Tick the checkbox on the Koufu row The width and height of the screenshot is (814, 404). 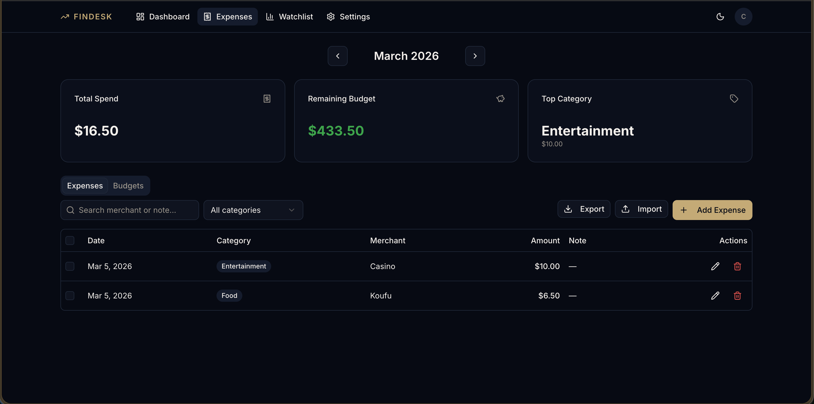coord(70,296)
